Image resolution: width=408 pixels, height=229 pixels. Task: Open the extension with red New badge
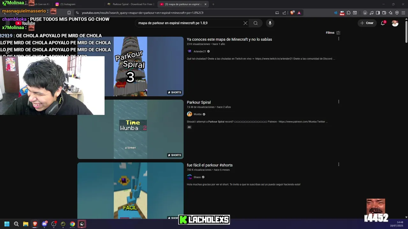point(342,13)
